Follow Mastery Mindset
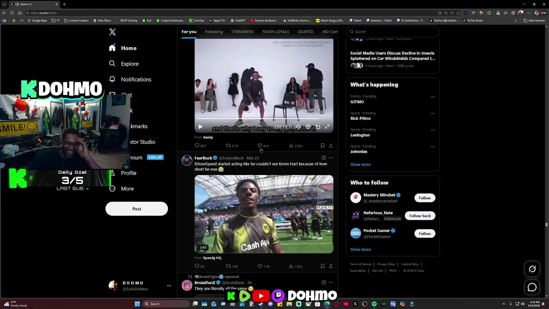This screenshot has width=549, height=309. click(425, 198)
